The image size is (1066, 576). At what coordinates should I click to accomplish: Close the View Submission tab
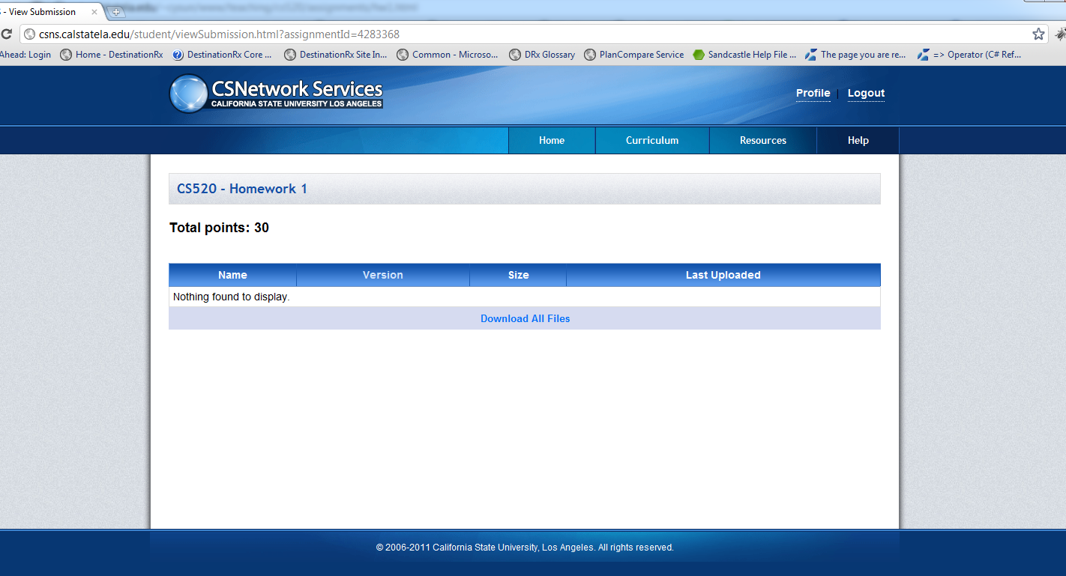tap(94, 12)
